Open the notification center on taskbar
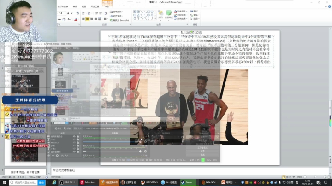This screenshot has width=332, height=186. point(326,182)
